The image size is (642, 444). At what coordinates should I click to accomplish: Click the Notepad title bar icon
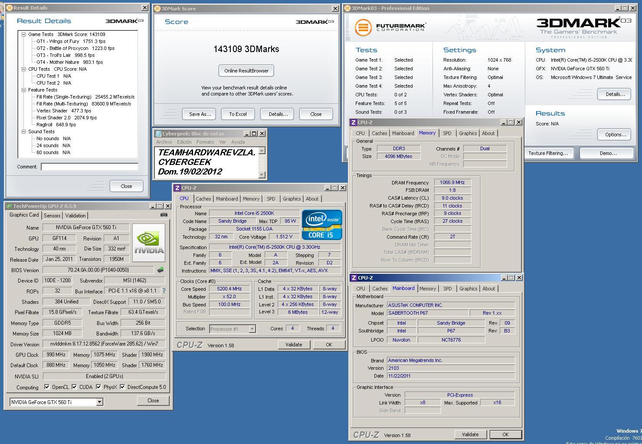click(158, 134)
